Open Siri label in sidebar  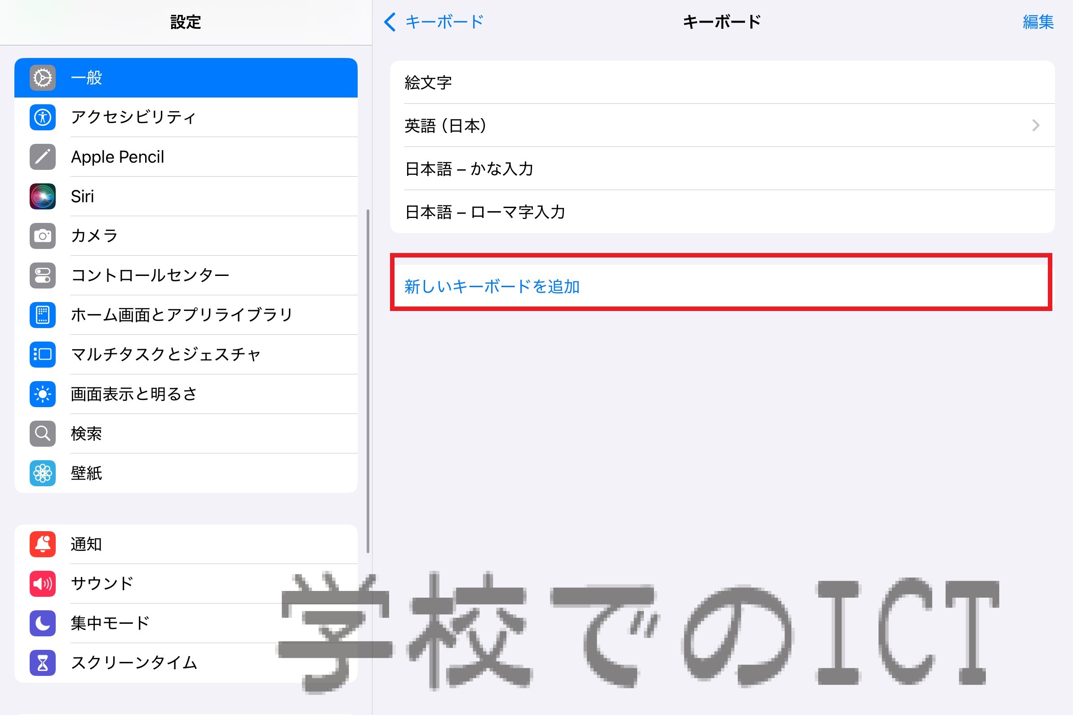(x=83, y=196)
